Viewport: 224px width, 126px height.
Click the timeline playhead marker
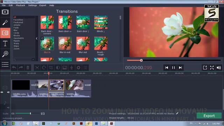49,73
